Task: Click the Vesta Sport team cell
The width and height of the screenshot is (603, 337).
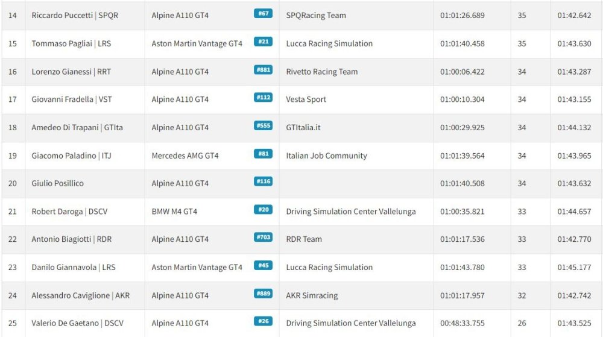Action: tap(306, 99)
